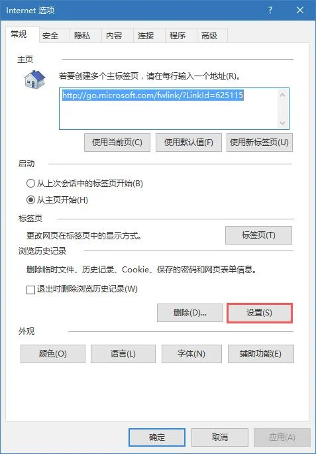Click the question mark help icon
Viewport: 316px width, 454px height.
(x=270, y=10)
